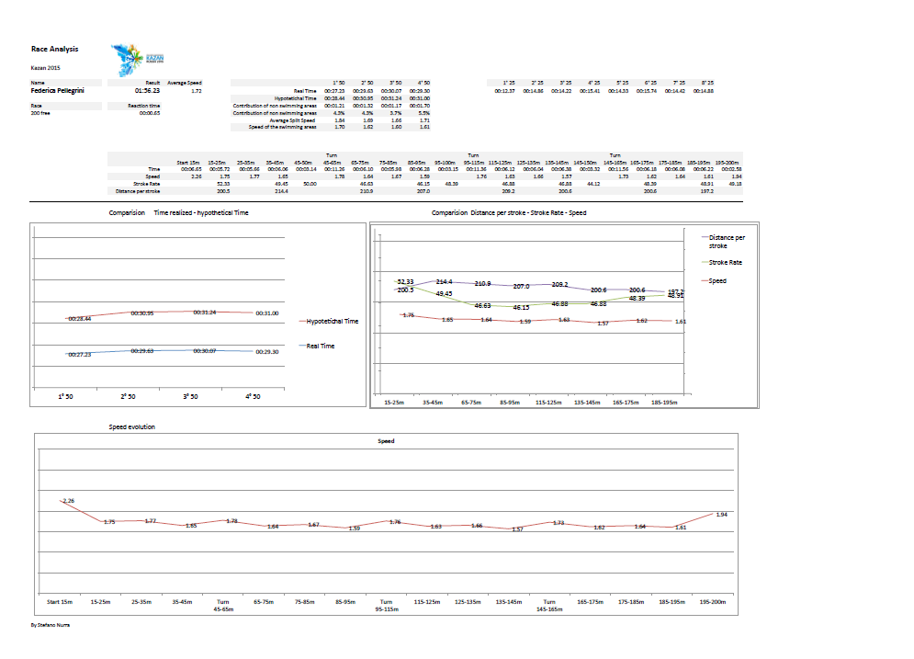Click the '207.0' label in comparison chart
Image resolution: width=914 pixels, height=659 pixels.
tap(521, 287)
